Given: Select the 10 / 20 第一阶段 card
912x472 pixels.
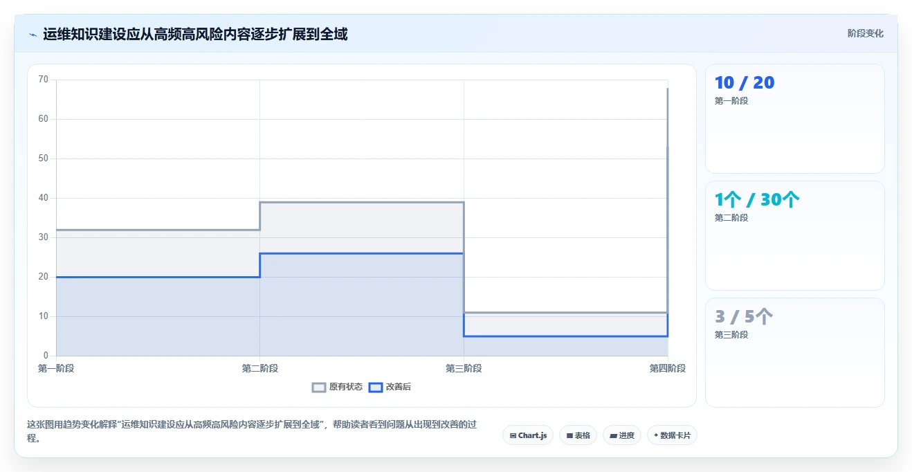Looking at the screenshot, I should pos(794,118).
